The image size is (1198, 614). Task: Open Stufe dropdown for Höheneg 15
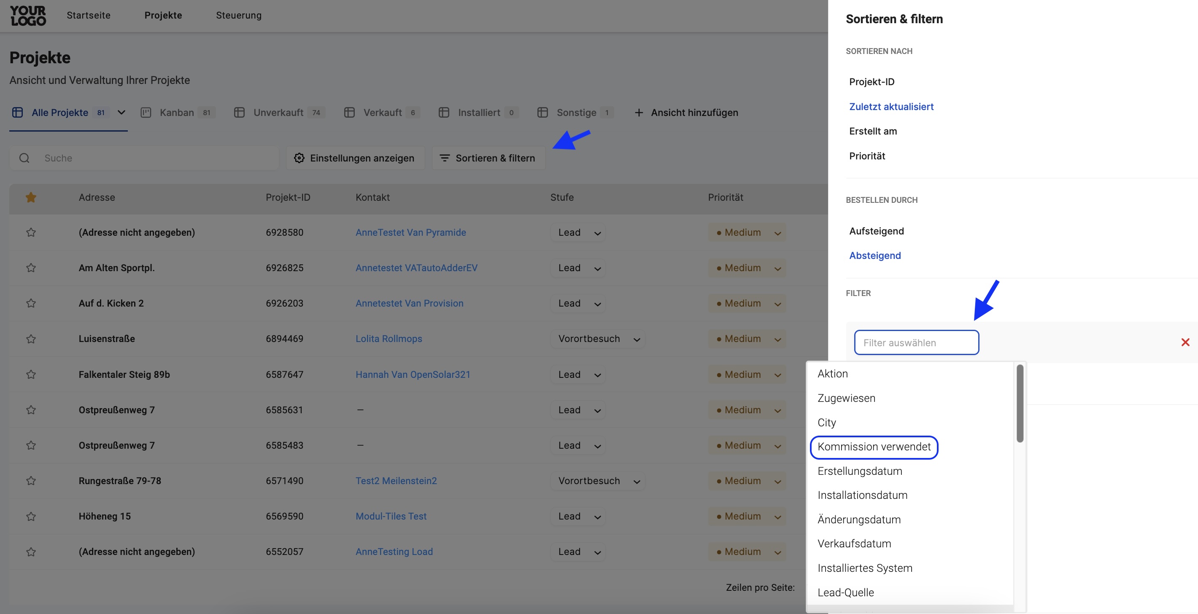(578, 517)
